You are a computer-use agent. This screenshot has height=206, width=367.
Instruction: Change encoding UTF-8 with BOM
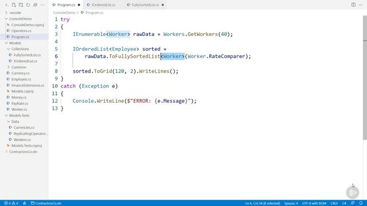pos(314,203)
